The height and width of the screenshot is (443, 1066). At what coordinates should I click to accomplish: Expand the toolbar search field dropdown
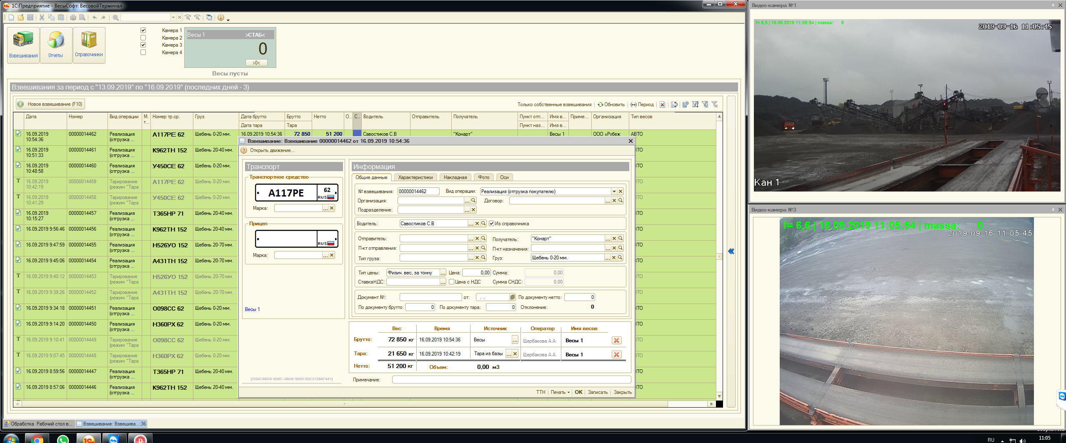click(173, 17)
